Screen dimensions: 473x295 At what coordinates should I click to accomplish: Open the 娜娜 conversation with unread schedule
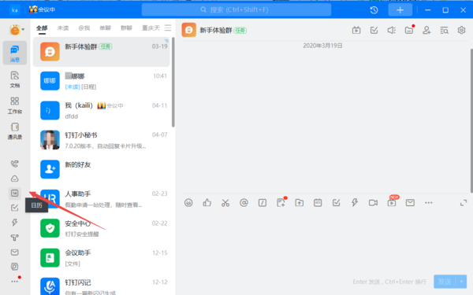[x=102, y=81]
